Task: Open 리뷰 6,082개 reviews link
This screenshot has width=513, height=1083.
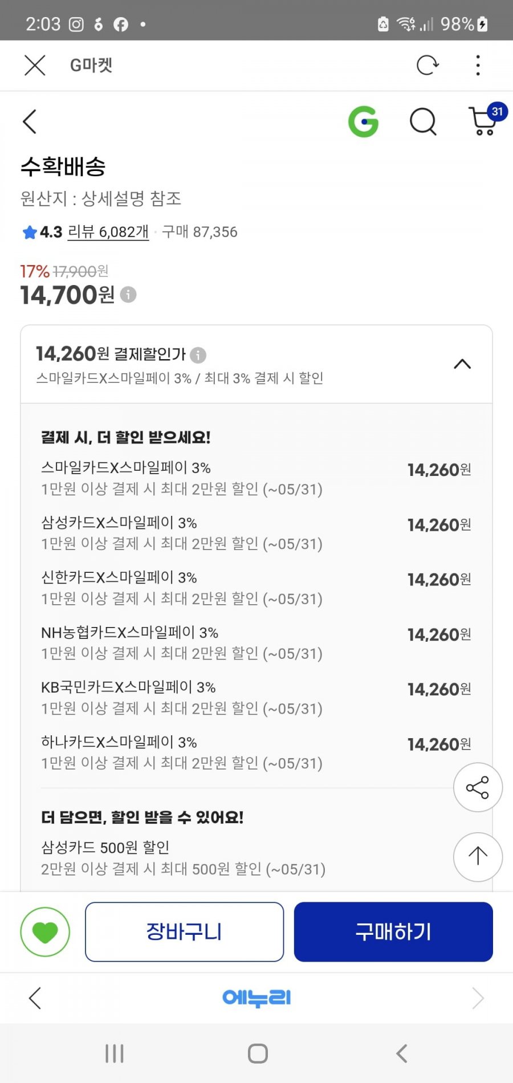Action: [108, 232]
